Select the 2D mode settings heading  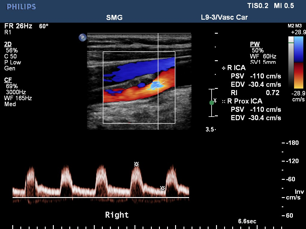pos(8,44)
